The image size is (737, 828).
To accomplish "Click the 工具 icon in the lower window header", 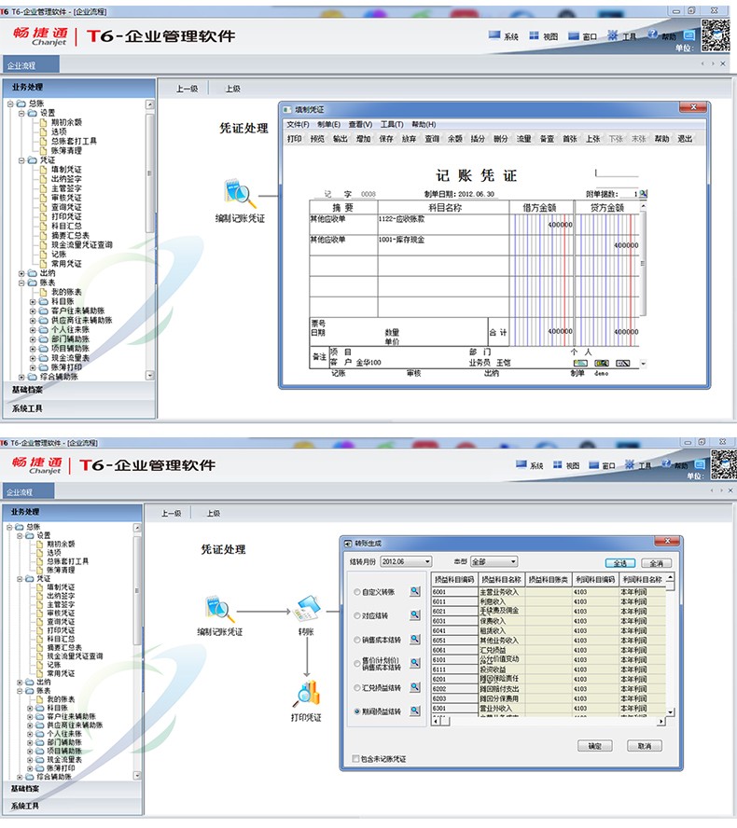I will (x=630, y=464).
